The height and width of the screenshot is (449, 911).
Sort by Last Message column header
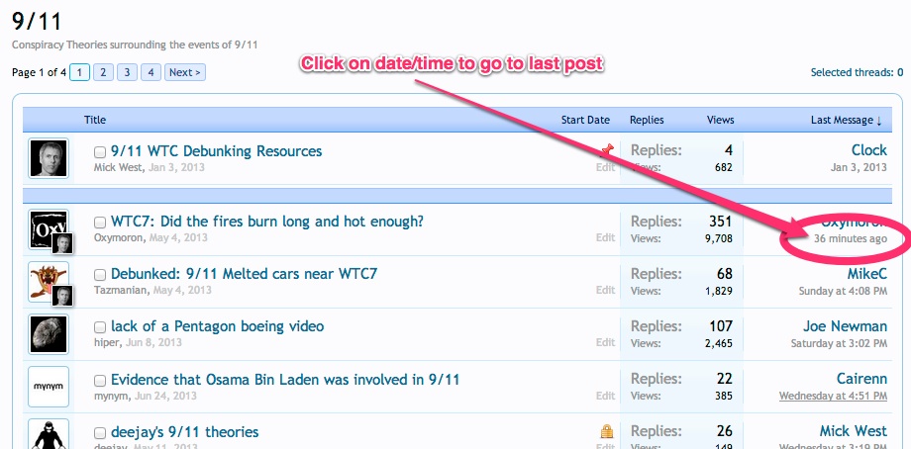pos(846,120)
